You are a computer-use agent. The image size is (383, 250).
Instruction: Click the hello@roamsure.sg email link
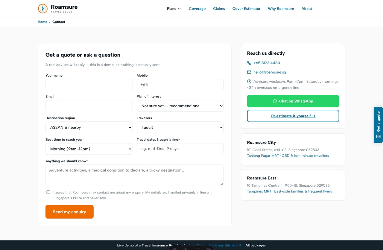pos(270,72)
